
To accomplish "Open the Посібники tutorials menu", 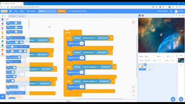I will [x=32, y=11].
